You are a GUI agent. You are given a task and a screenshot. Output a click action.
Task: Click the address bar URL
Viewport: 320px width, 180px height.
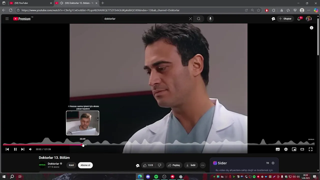[x=100, y=10]
